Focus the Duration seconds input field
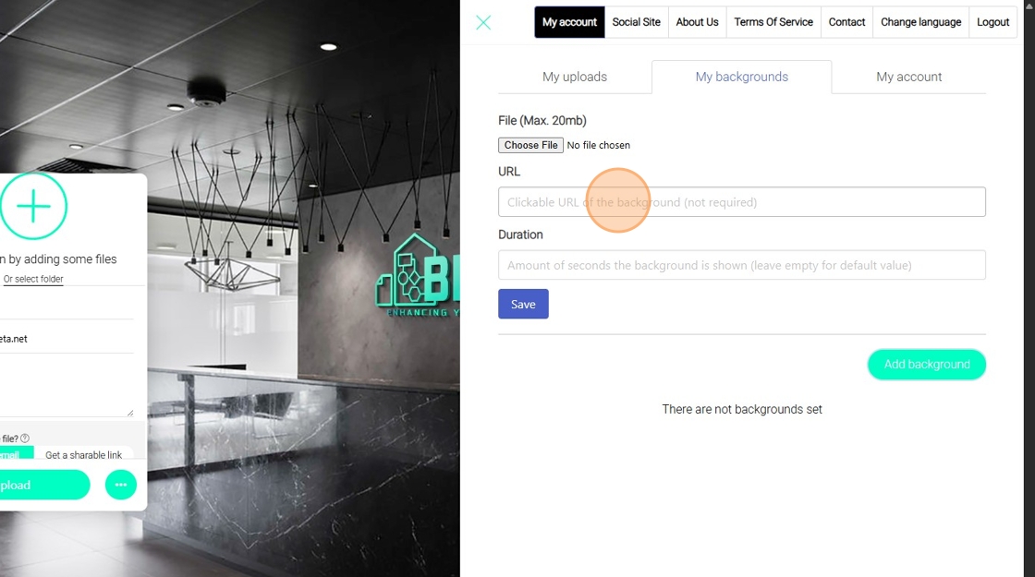Viewport: 1035px width, 577px height. [x=742, y=265]
